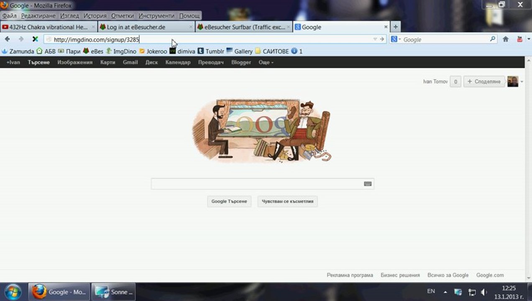Screen dimensions: 532x301
Task: Close the Google tab
Action: [x=386, y=27]
